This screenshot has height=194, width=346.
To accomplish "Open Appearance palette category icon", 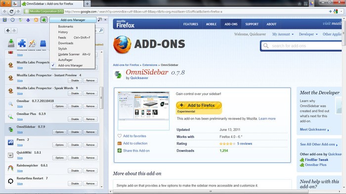I will 32,43.
